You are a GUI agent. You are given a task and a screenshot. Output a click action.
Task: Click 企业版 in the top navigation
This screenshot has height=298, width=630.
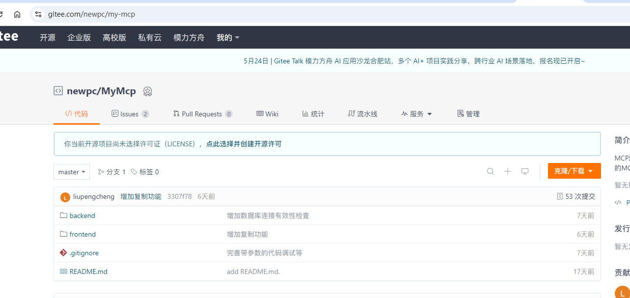click(79, 37)
